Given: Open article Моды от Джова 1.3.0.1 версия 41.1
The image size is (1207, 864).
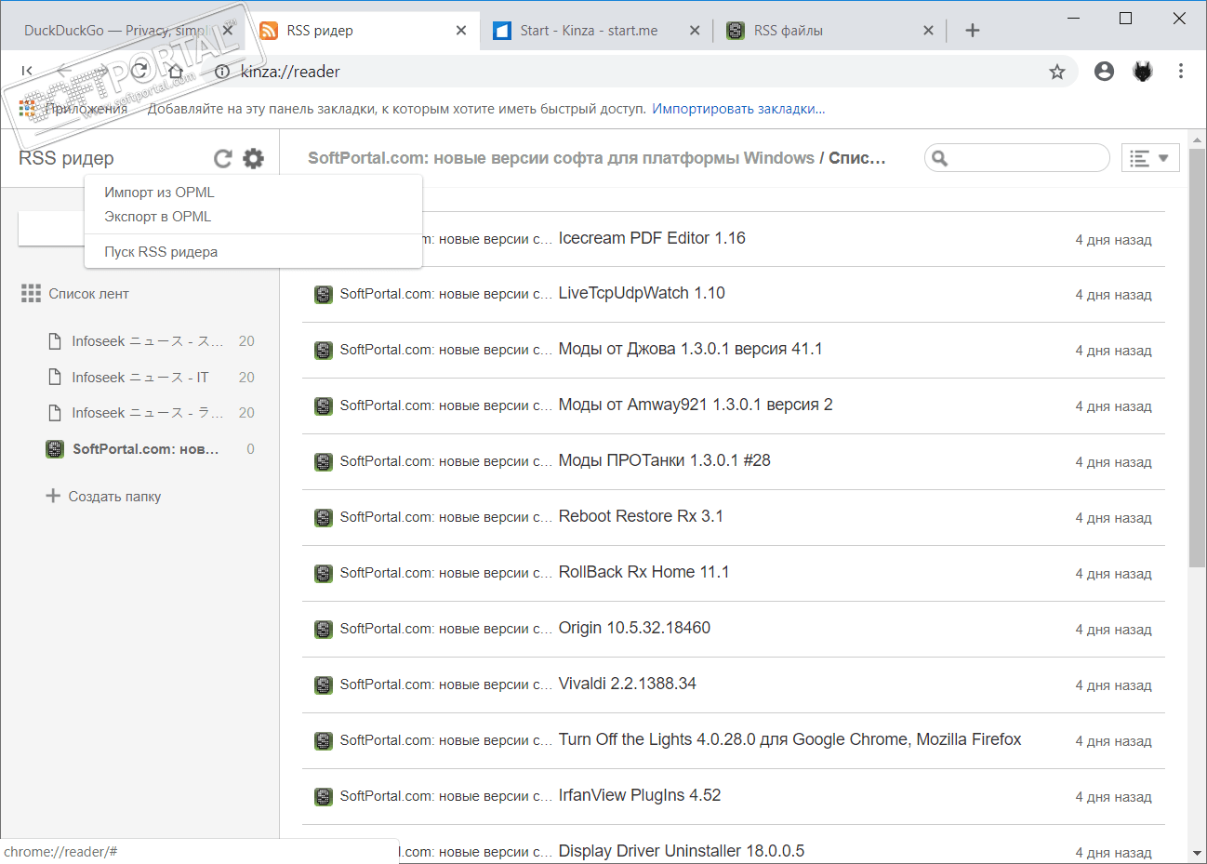Looking at the screenshot, I should click(690, 350).
